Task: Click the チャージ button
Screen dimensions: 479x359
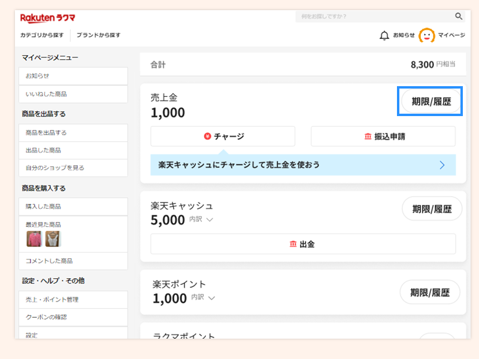Action: point(223,136)
